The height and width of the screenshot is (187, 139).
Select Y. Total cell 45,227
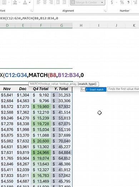61,147
